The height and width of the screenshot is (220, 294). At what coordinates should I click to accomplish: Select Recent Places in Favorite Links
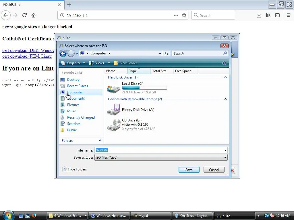(x=77, y=86)
